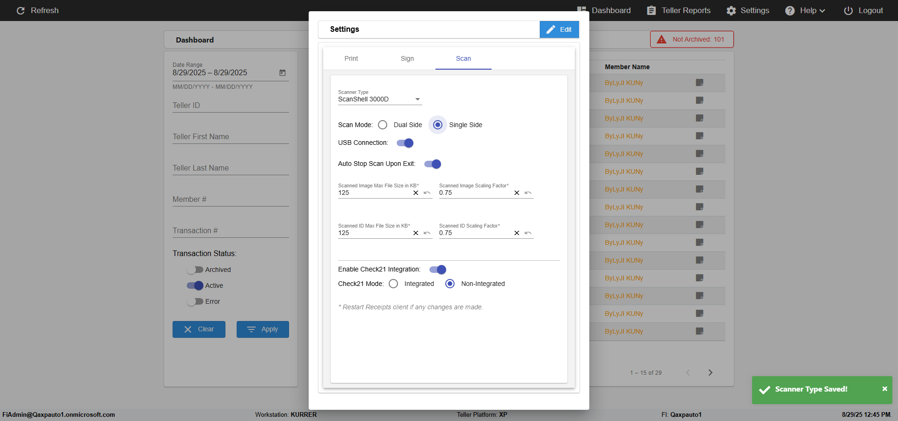This screenshot has width=898, height=421.
Task: Click the Member Name column header
Action: pyautogui.click(x=627, y=67)
